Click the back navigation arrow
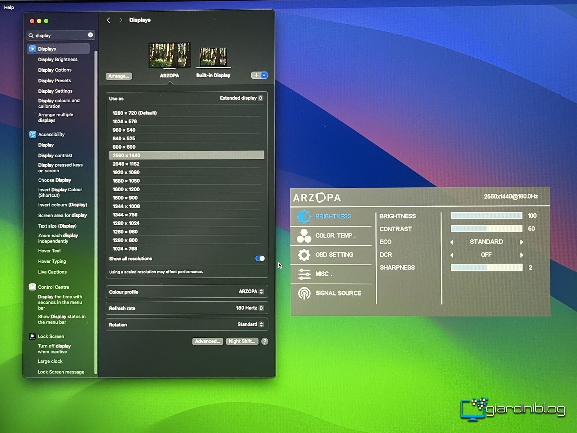This screenshot has height=433, width=577. pos(109,20)
